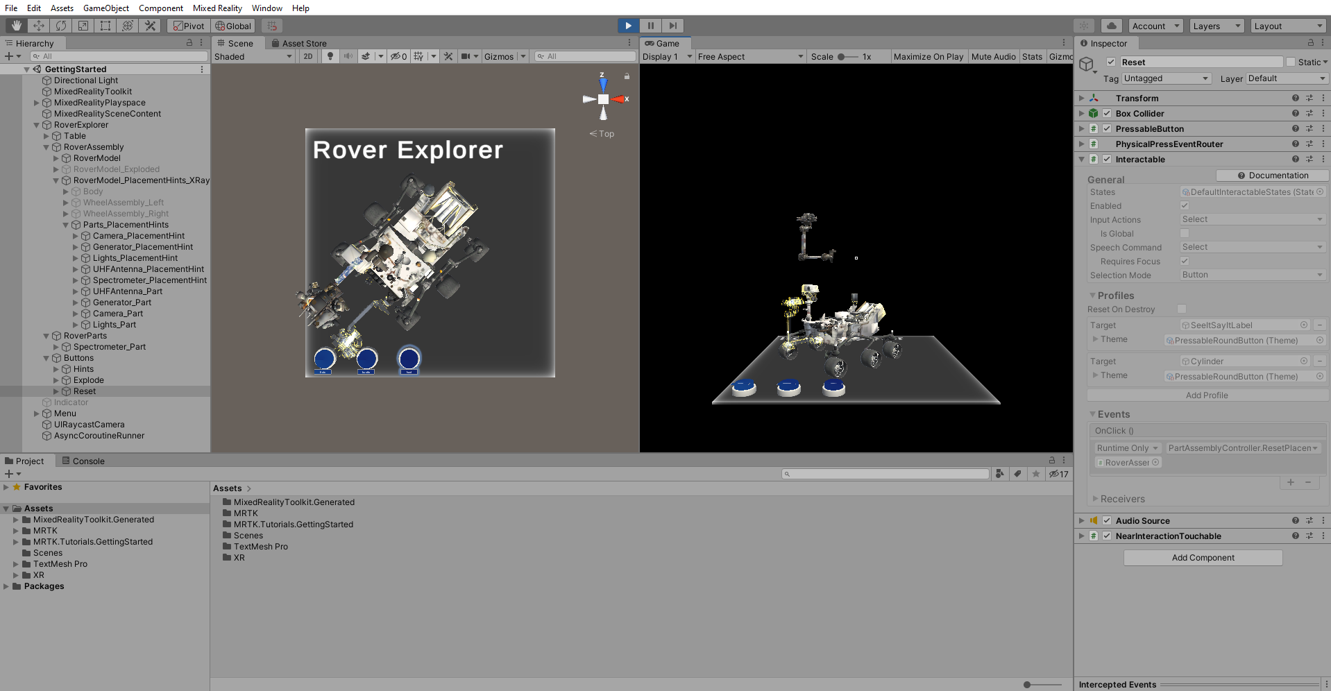This screenshot has width=1331, height=691.
Task: Select the Rotate tool
Action: point(61,26)
